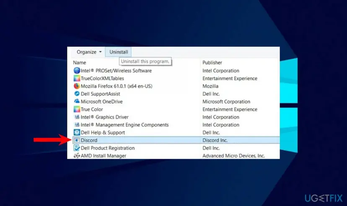Select the True Color entry

pos(92,109)
